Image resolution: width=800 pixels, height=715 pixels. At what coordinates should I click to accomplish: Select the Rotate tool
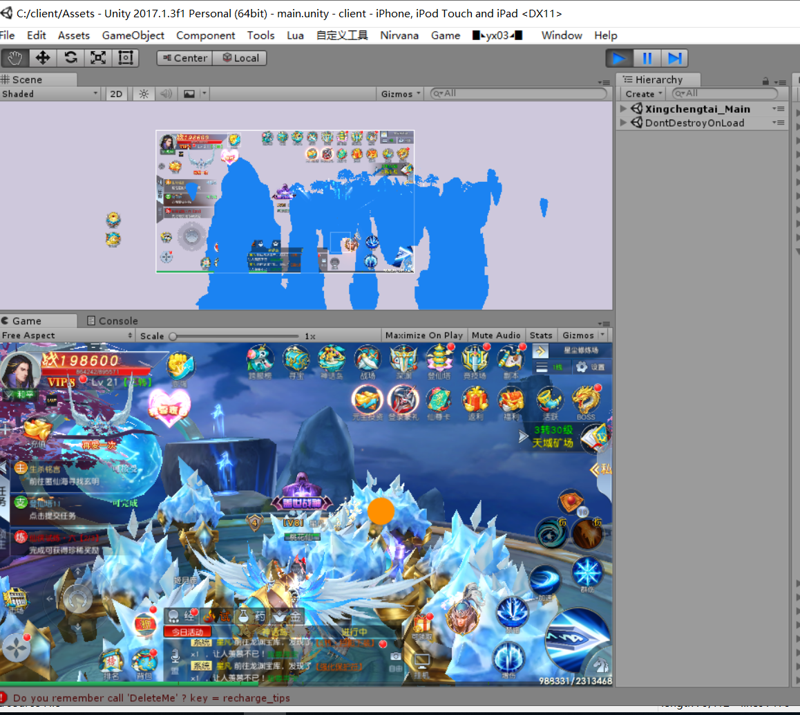point(70,58)
